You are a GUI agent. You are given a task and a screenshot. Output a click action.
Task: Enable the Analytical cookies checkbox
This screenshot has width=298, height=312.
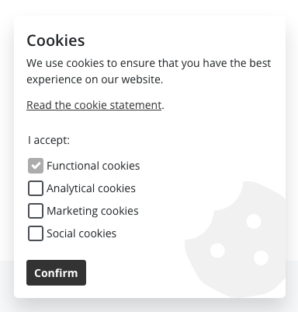click(x=36, y=188)
